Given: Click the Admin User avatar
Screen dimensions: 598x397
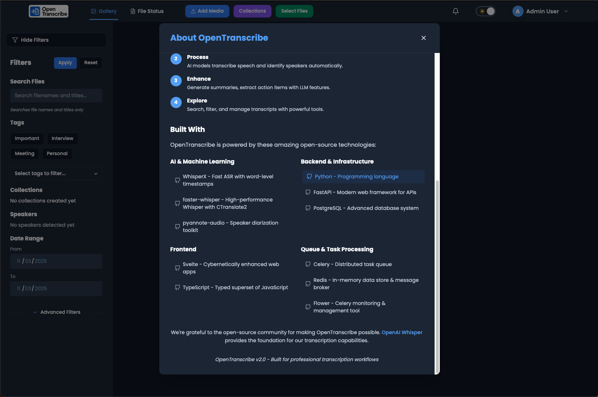Looking at the screenshot, I should pyautogui.click(x=518, y=11).
